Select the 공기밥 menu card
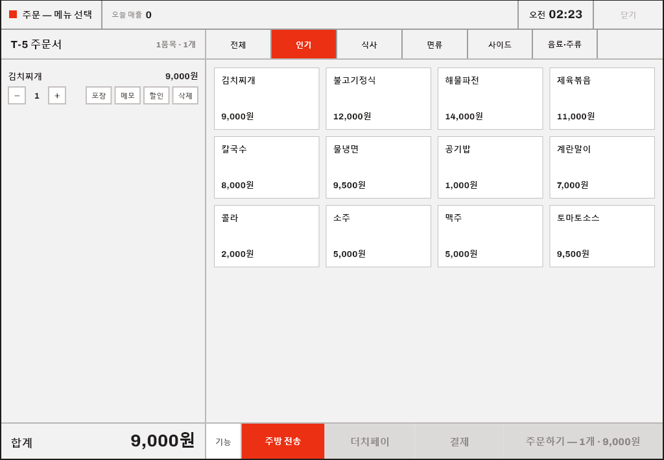 (x=490, y=167)
